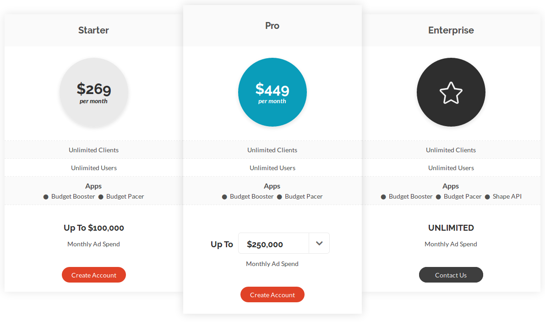
Task: Open the Monthly Ad Spend amount dropdown
Action: coord(319,243)
